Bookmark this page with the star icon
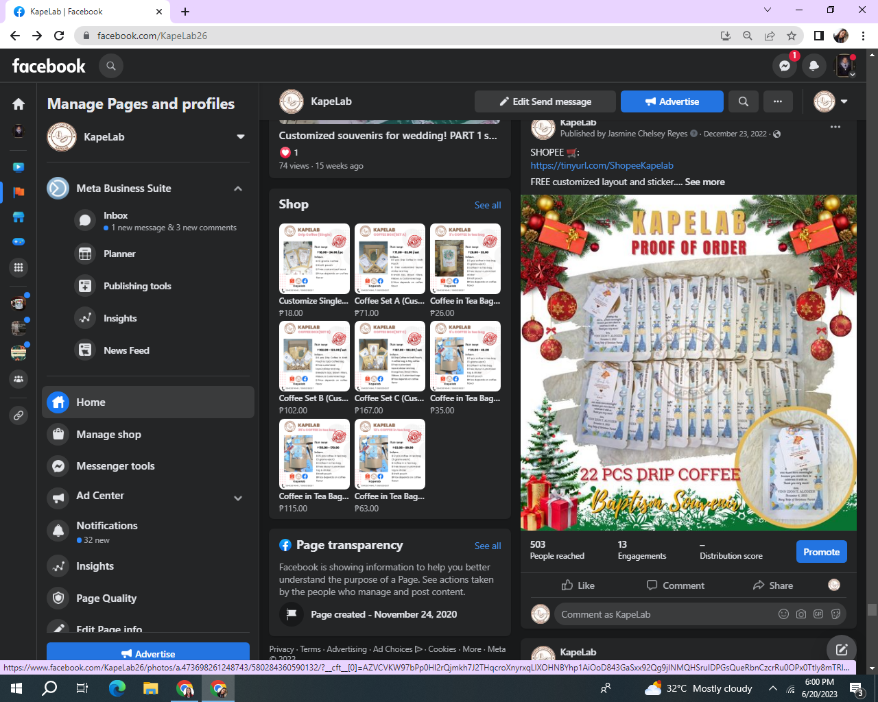Screen dimensions: 878x702 792,36
